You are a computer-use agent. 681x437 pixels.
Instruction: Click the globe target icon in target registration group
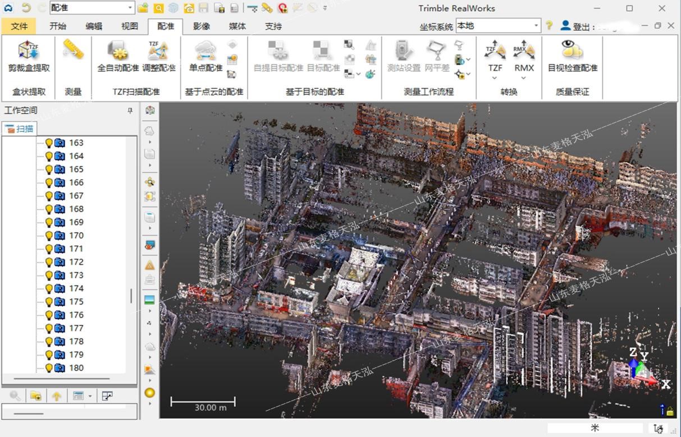click(x=371, y=73)
